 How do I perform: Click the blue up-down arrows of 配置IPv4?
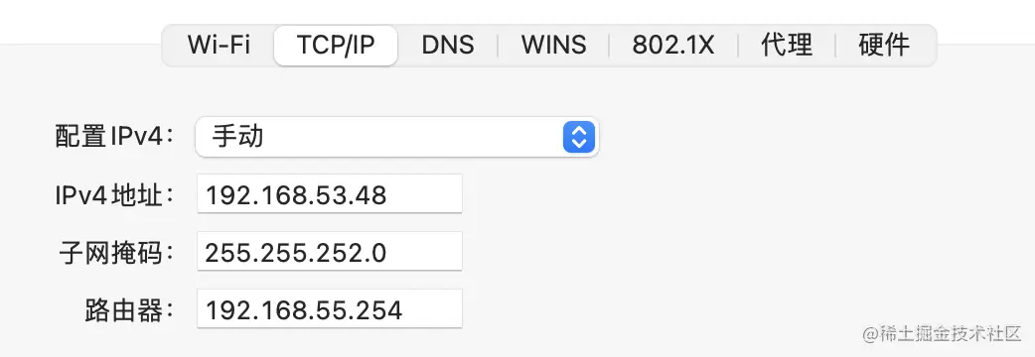579,137
